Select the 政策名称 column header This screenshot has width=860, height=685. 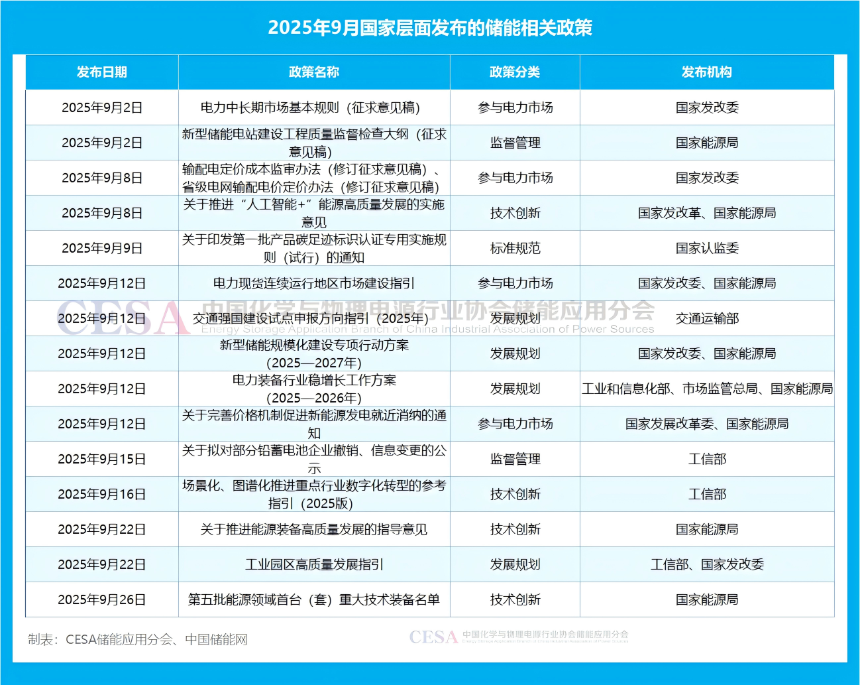(x=314, y=72)
